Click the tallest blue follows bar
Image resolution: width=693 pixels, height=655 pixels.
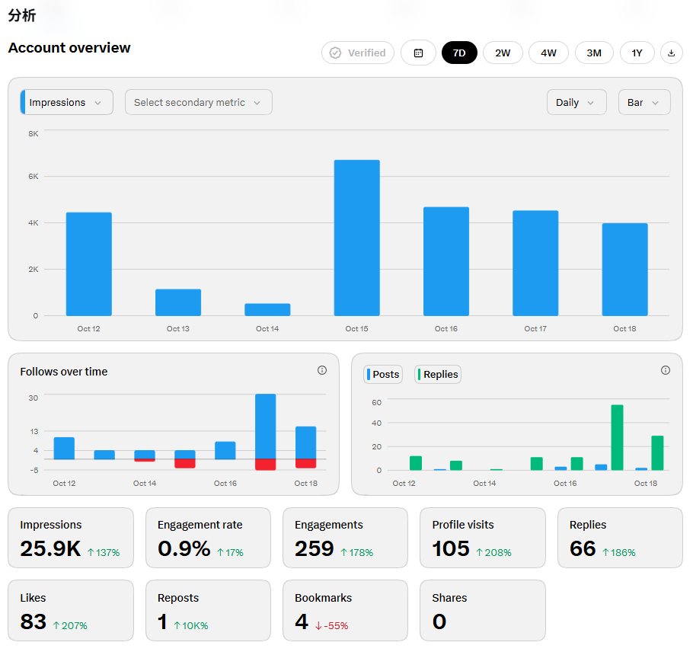click(x=266, y=427)
